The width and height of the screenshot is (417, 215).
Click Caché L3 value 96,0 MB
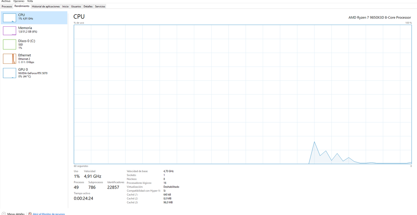coord(168,202)
